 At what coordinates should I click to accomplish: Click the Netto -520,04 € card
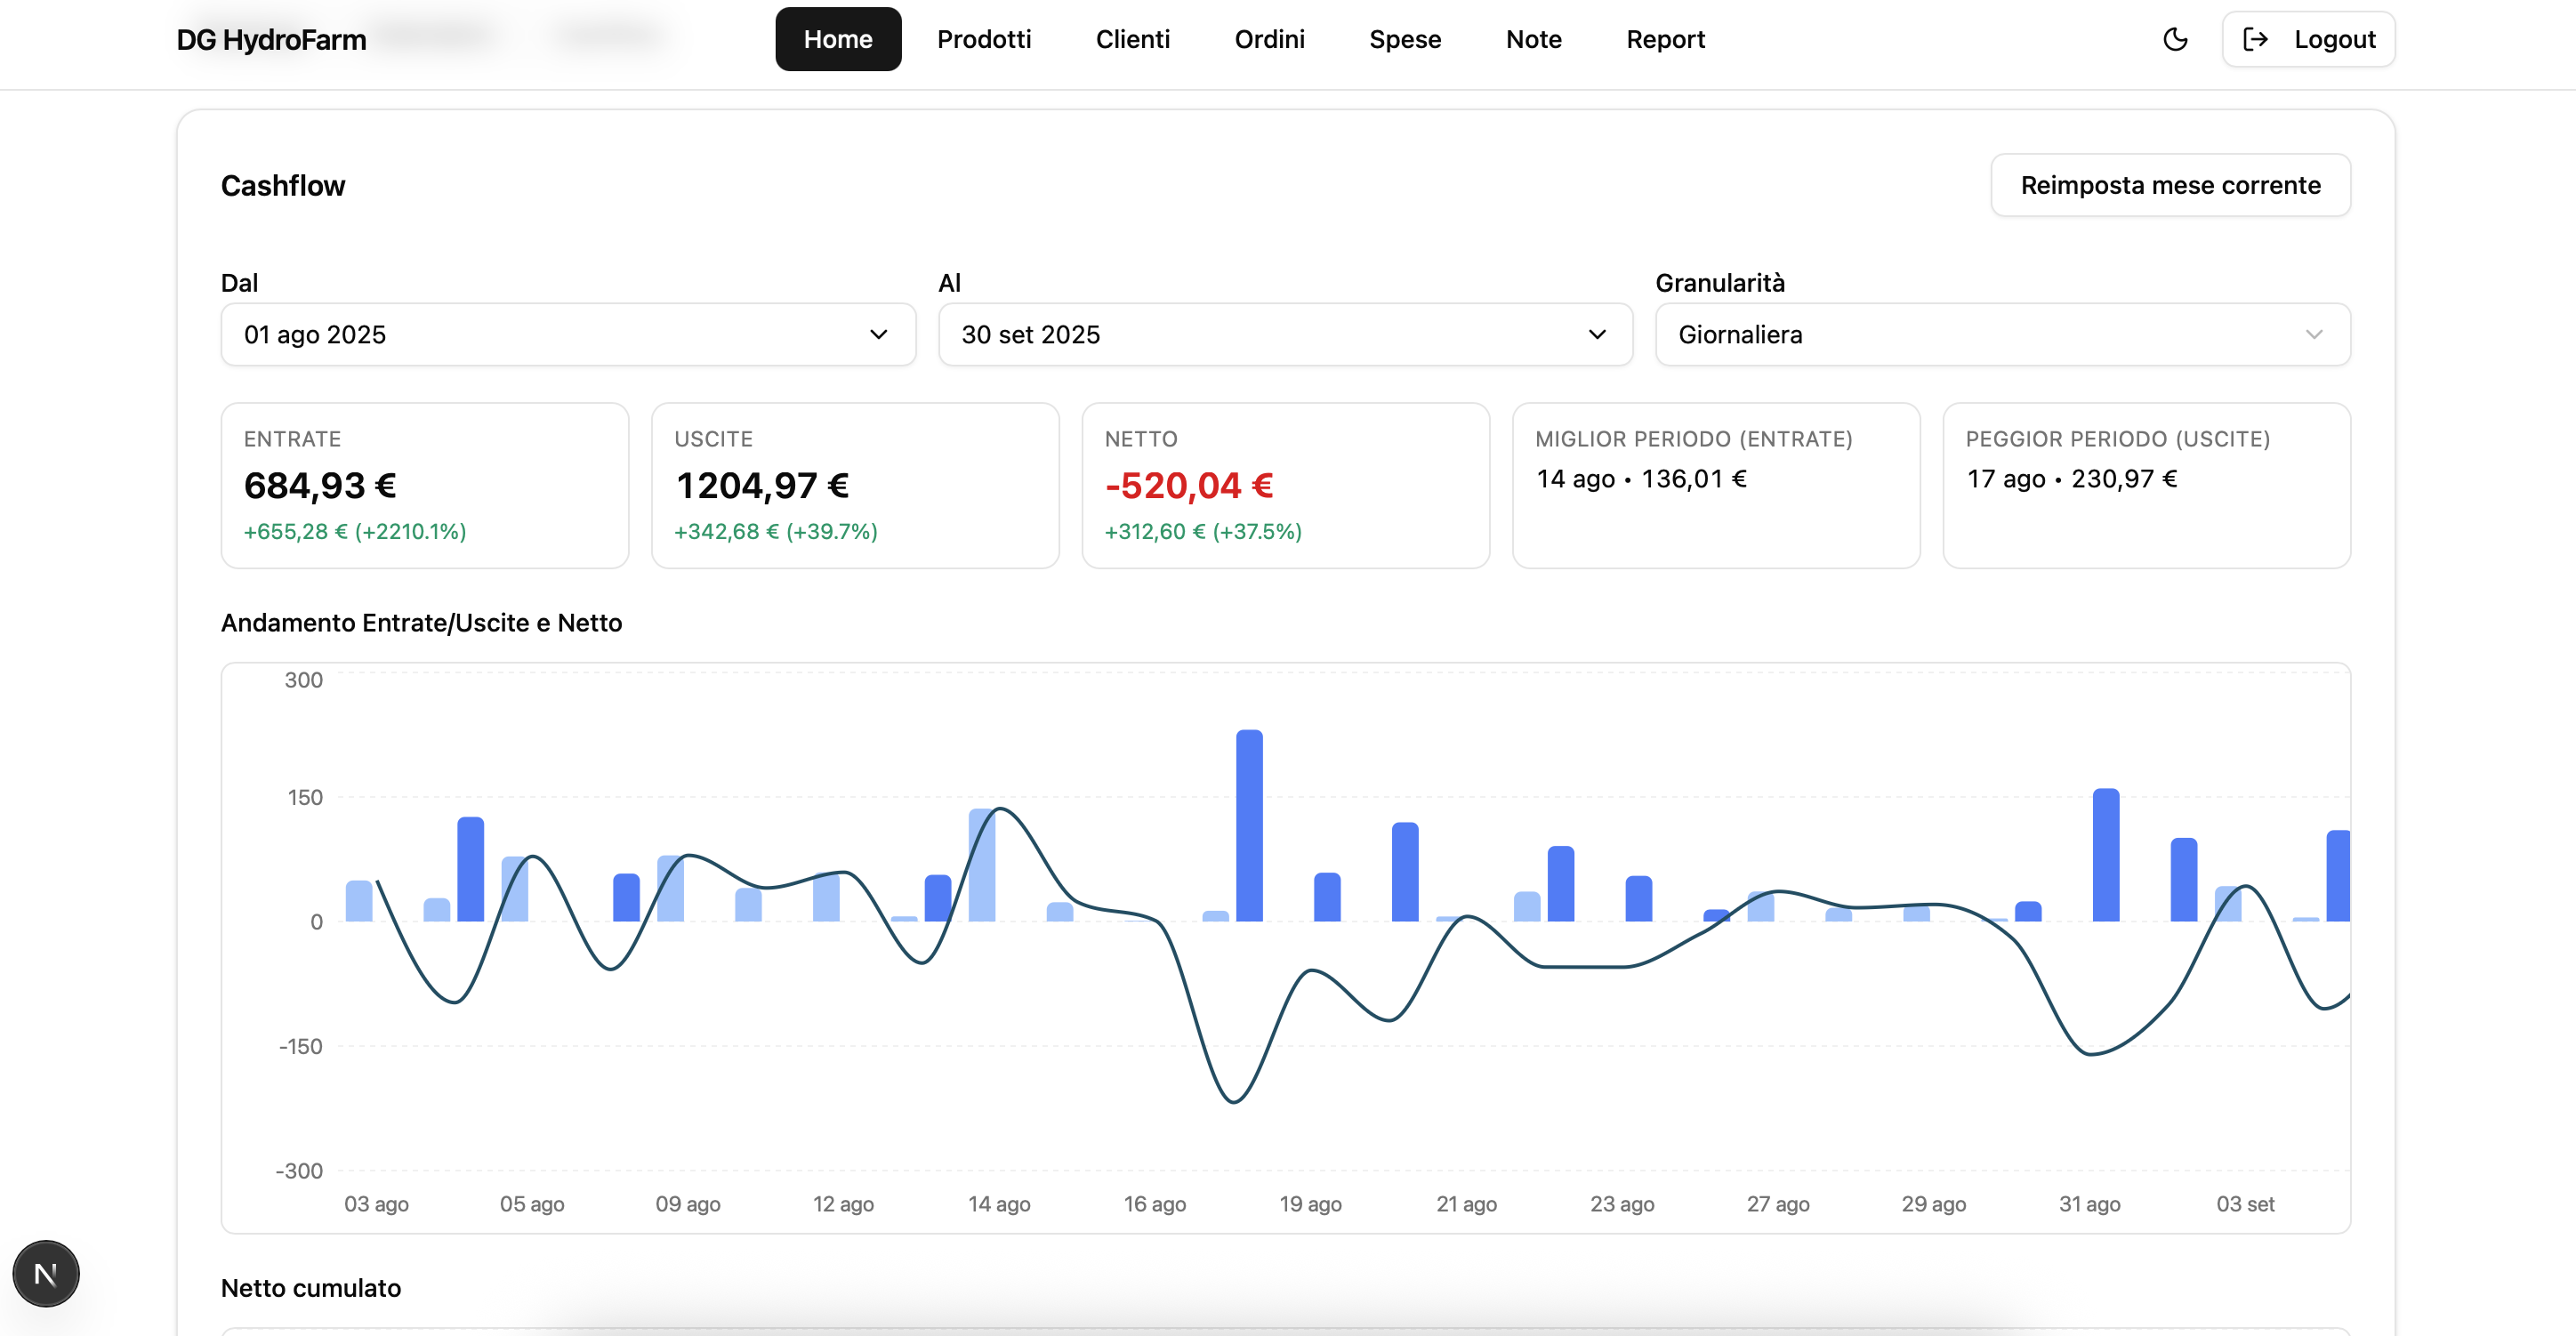[x=1285, y=485]
